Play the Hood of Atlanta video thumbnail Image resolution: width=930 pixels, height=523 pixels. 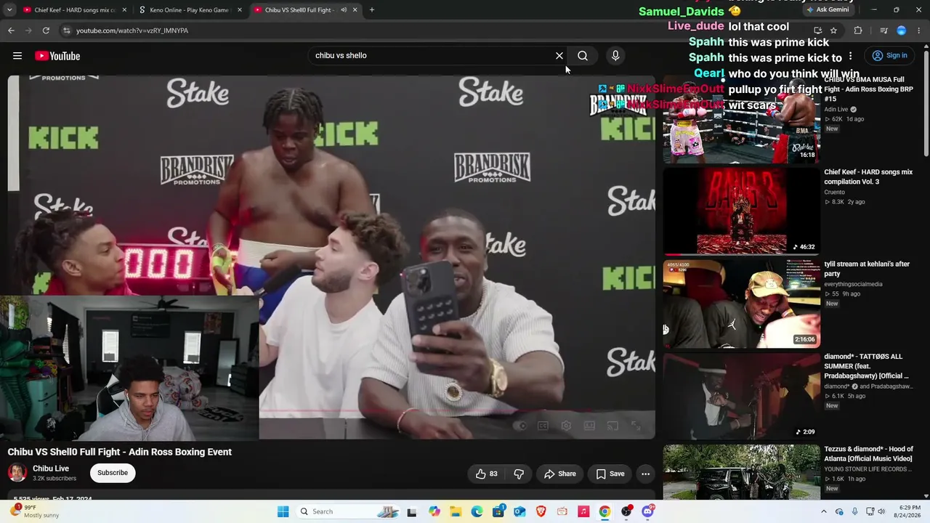pyautogui.click(x=741, y=472)
